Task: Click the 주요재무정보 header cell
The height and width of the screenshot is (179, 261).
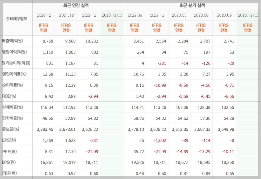Action: point(16,19)
